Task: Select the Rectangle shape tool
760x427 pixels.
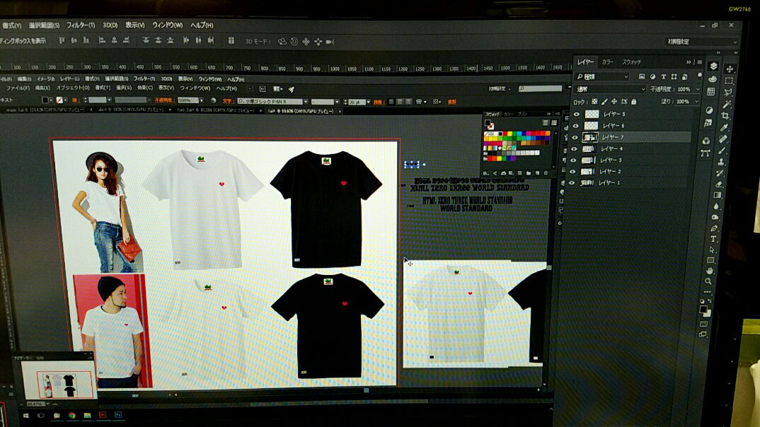Action: tap(711, 260)
